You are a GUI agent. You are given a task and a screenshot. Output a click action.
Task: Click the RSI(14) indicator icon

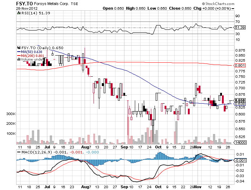click(x=19, y=13)
